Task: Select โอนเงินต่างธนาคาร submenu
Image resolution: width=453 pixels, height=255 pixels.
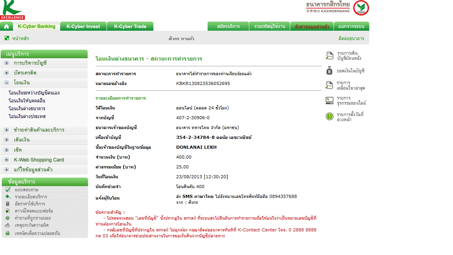Action: [x=27, y=109]
